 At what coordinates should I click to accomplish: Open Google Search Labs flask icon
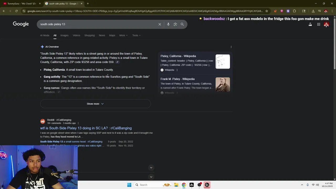pos(310,24)
